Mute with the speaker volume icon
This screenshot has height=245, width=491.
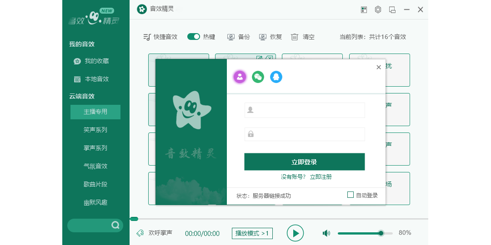(x=326, y=233)
